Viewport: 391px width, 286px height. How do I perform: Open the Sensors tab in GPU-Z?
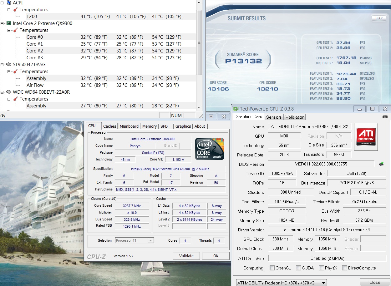click(x=274, y=117)
